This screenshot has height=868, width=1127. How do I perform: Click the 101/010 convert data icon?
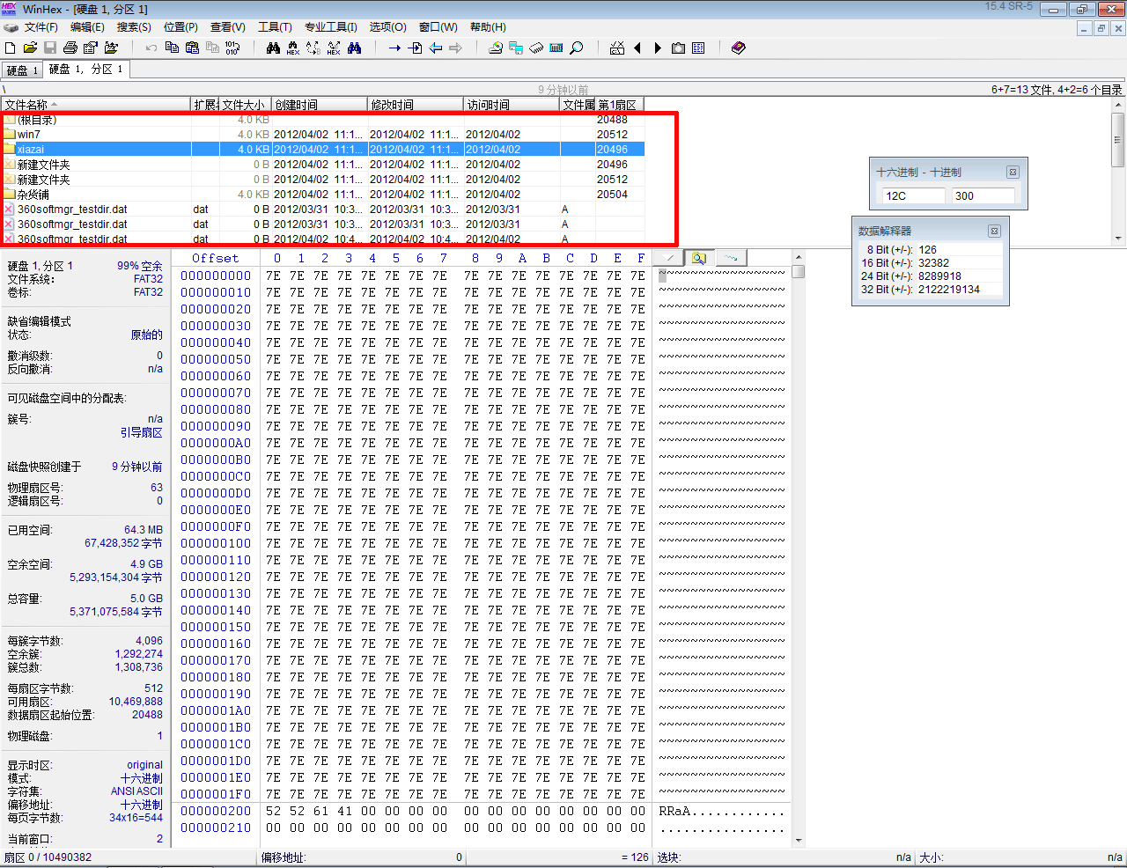coord(232,48)
